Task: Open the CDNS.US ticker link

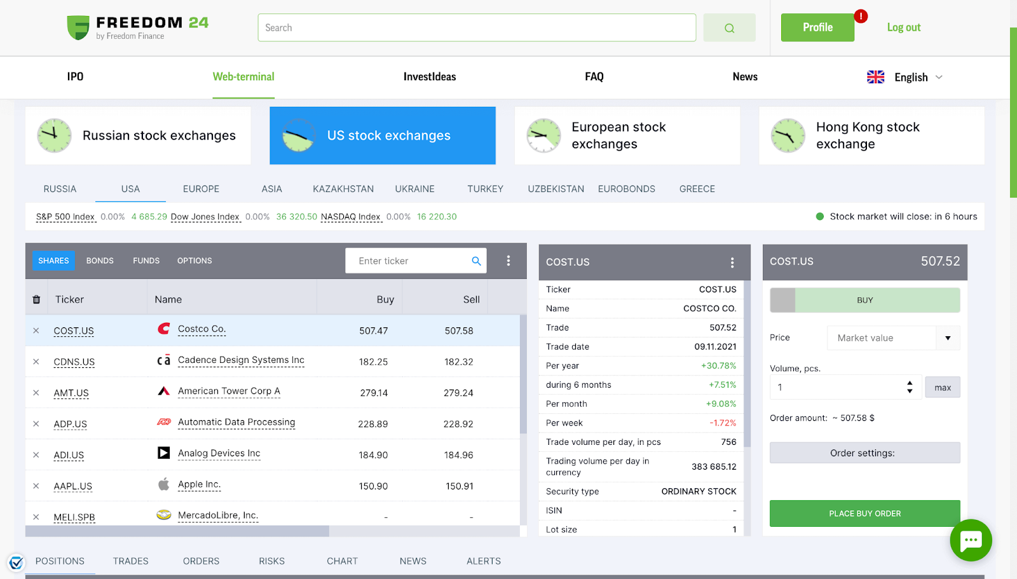Action: click(x=74, y=362)
